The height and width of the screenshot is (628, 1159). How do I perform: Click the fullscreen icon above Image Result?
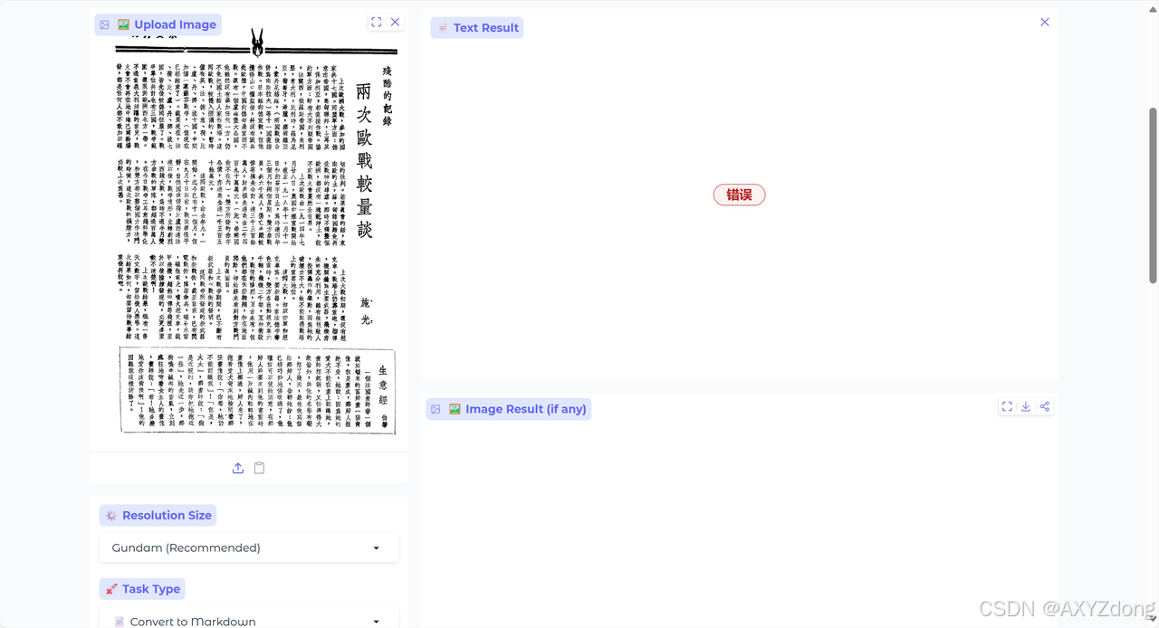tap(1007, 406)
